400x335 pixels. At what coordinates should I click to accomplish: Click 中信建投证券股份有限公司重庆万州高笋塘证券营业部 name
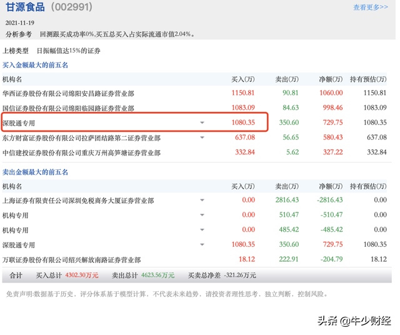pyautogui.click(x=81, y=153)
